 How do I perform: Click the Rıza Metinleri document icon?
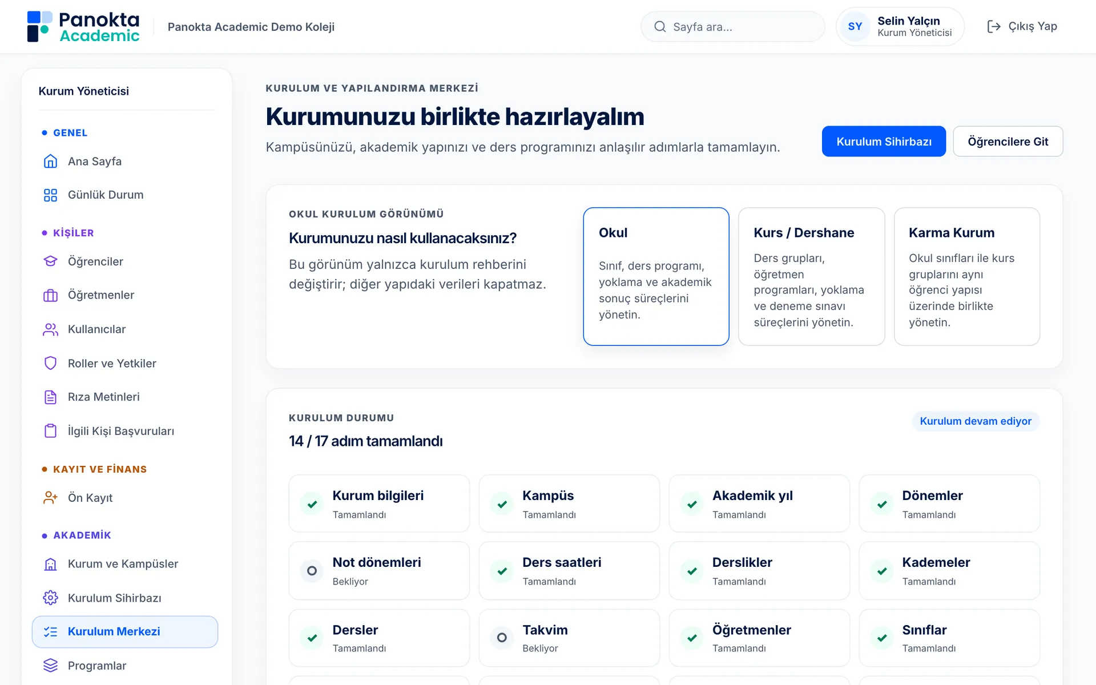(x=50, y=397)
